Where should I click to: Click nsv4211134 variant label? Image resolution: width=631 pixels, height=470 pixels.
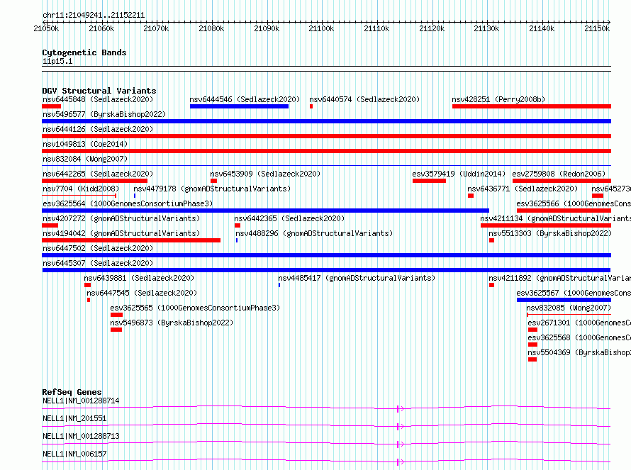pos(555,218)
